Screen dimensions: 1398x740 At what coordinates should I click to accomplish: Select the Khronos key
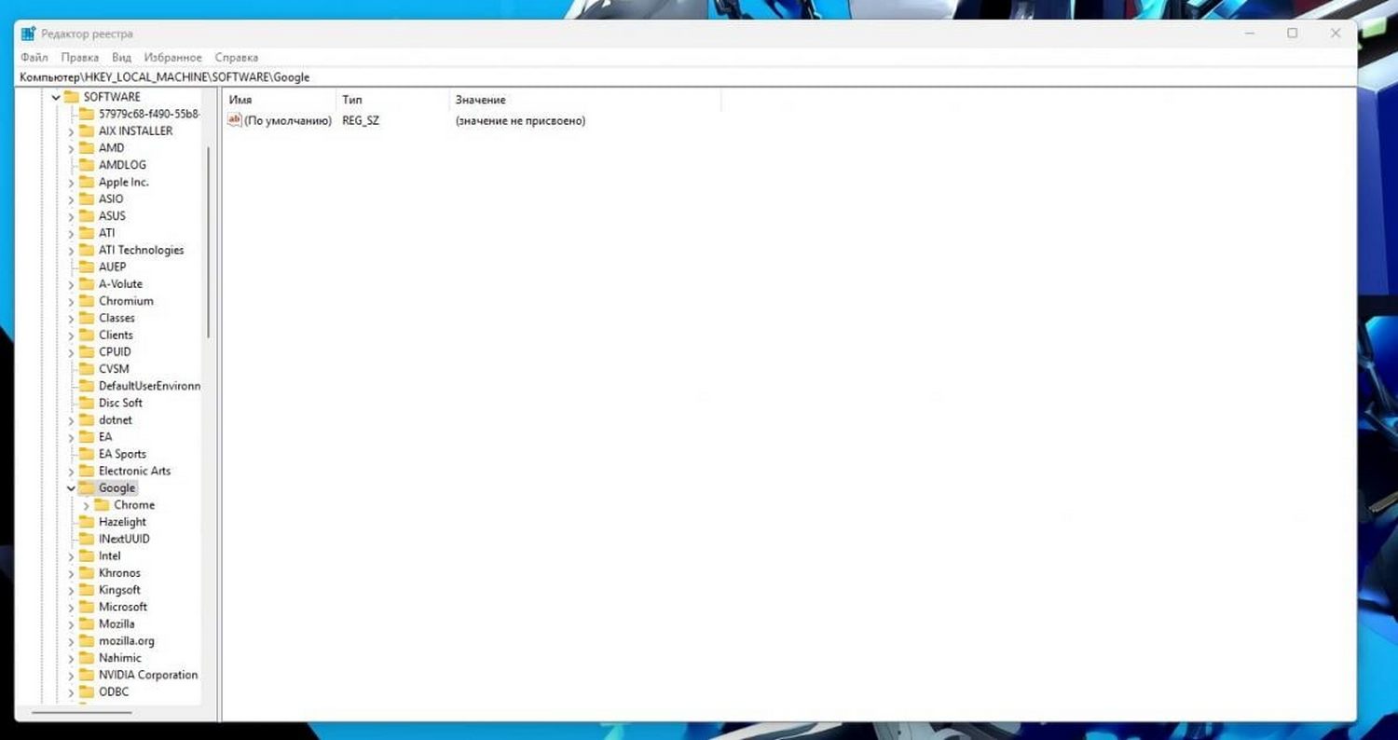[x=119, y=573]
